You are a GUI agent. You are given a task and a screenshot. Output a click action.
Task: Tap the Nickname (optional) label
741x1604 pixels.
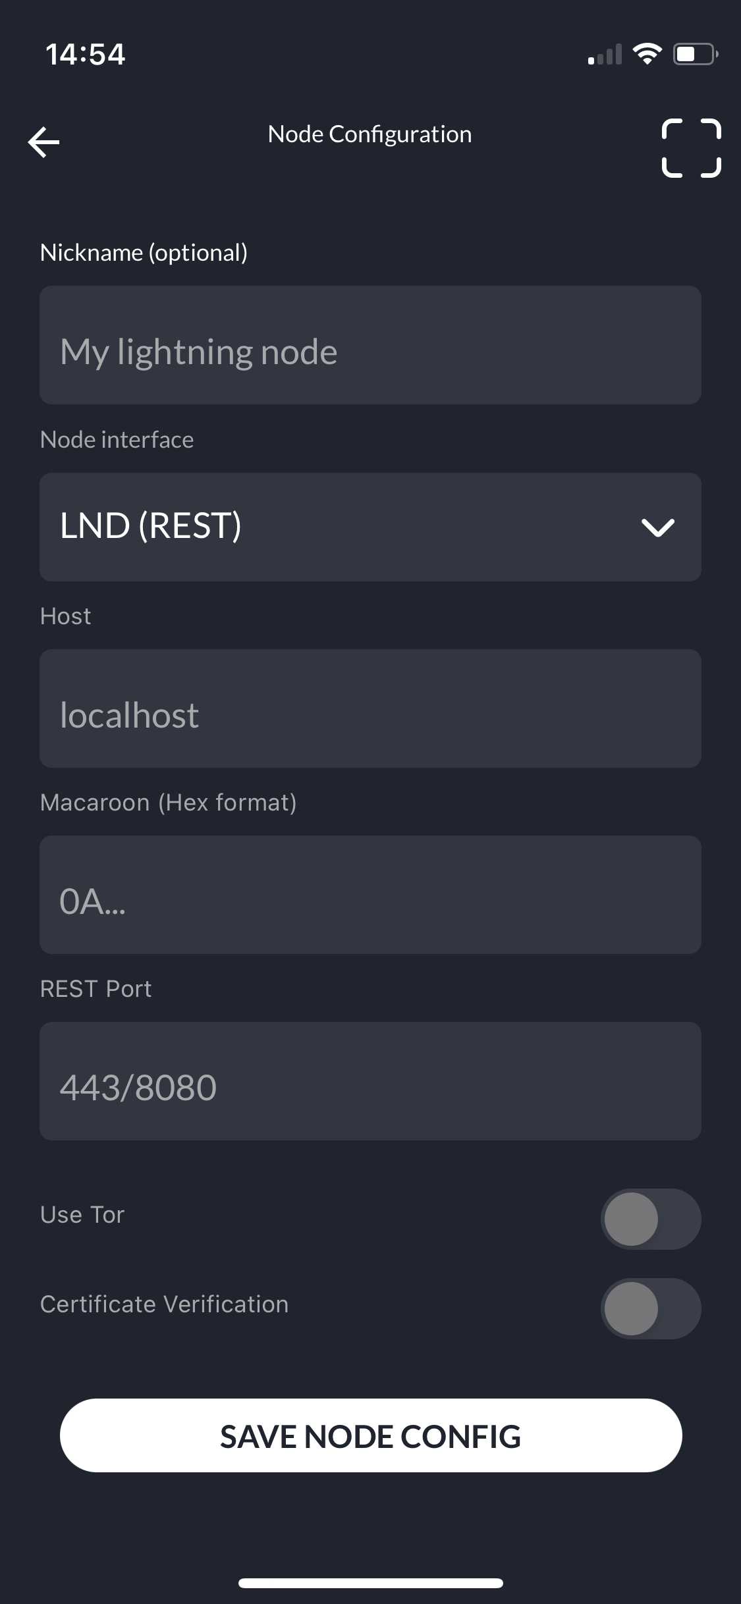coord(144,253)
